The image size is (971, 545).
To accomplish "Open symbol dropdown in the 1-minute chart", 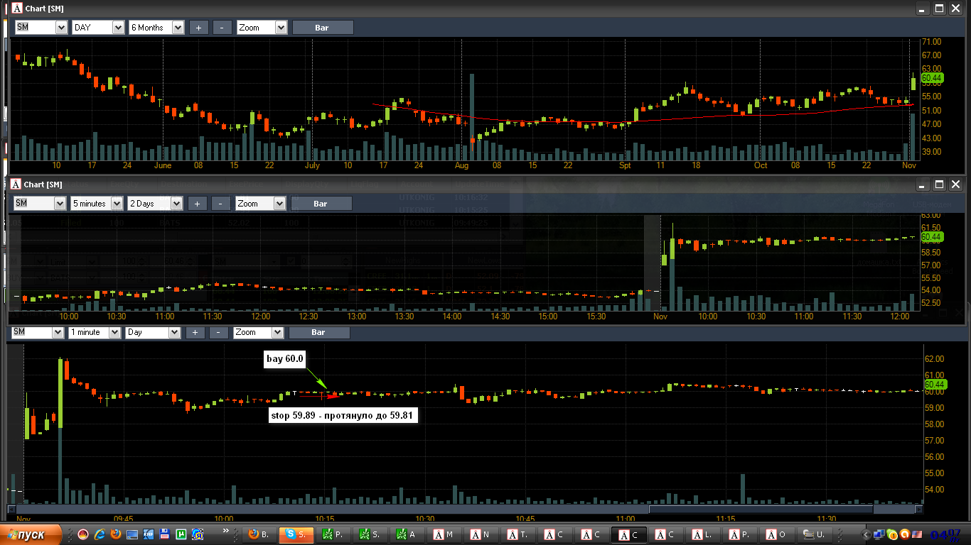I will [x=58, y=332].
